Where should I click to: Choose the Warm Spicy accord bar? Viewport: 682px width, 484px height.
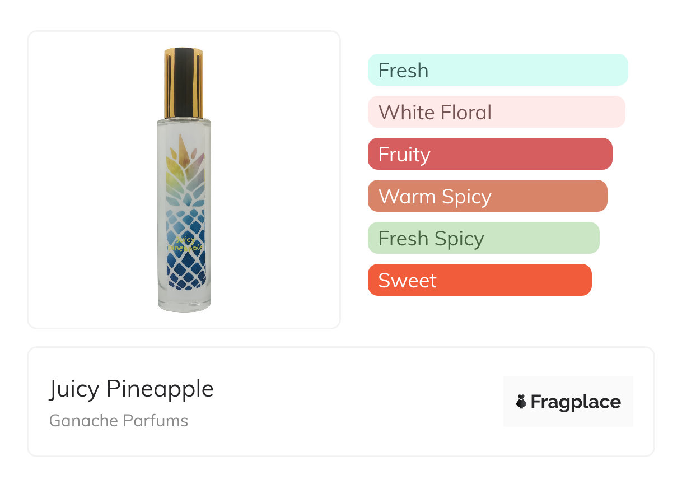tap(488, 196)
